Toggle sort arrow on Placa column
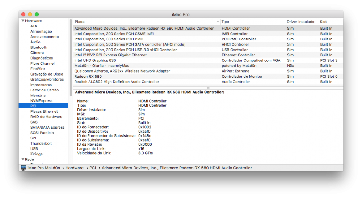Viewport: 362px width, 198px height. click(218, 22)
